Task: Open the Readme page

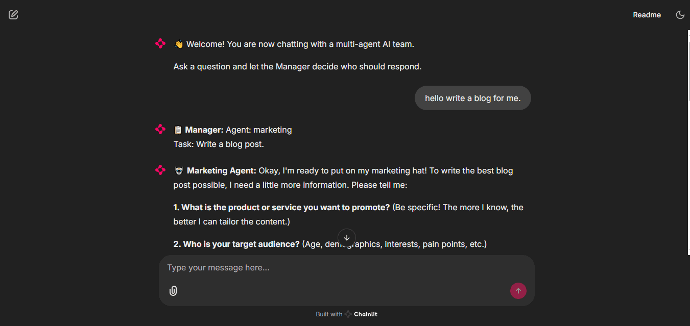Action: coord(647,15)
